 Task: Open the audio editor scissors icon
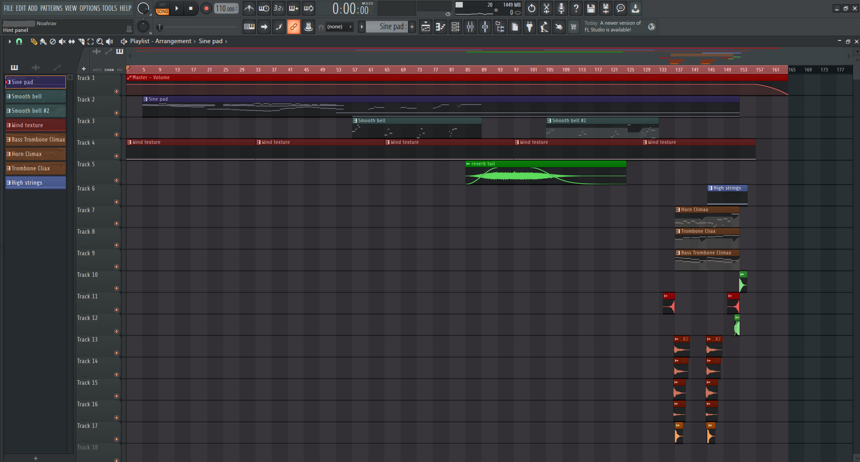547,8
